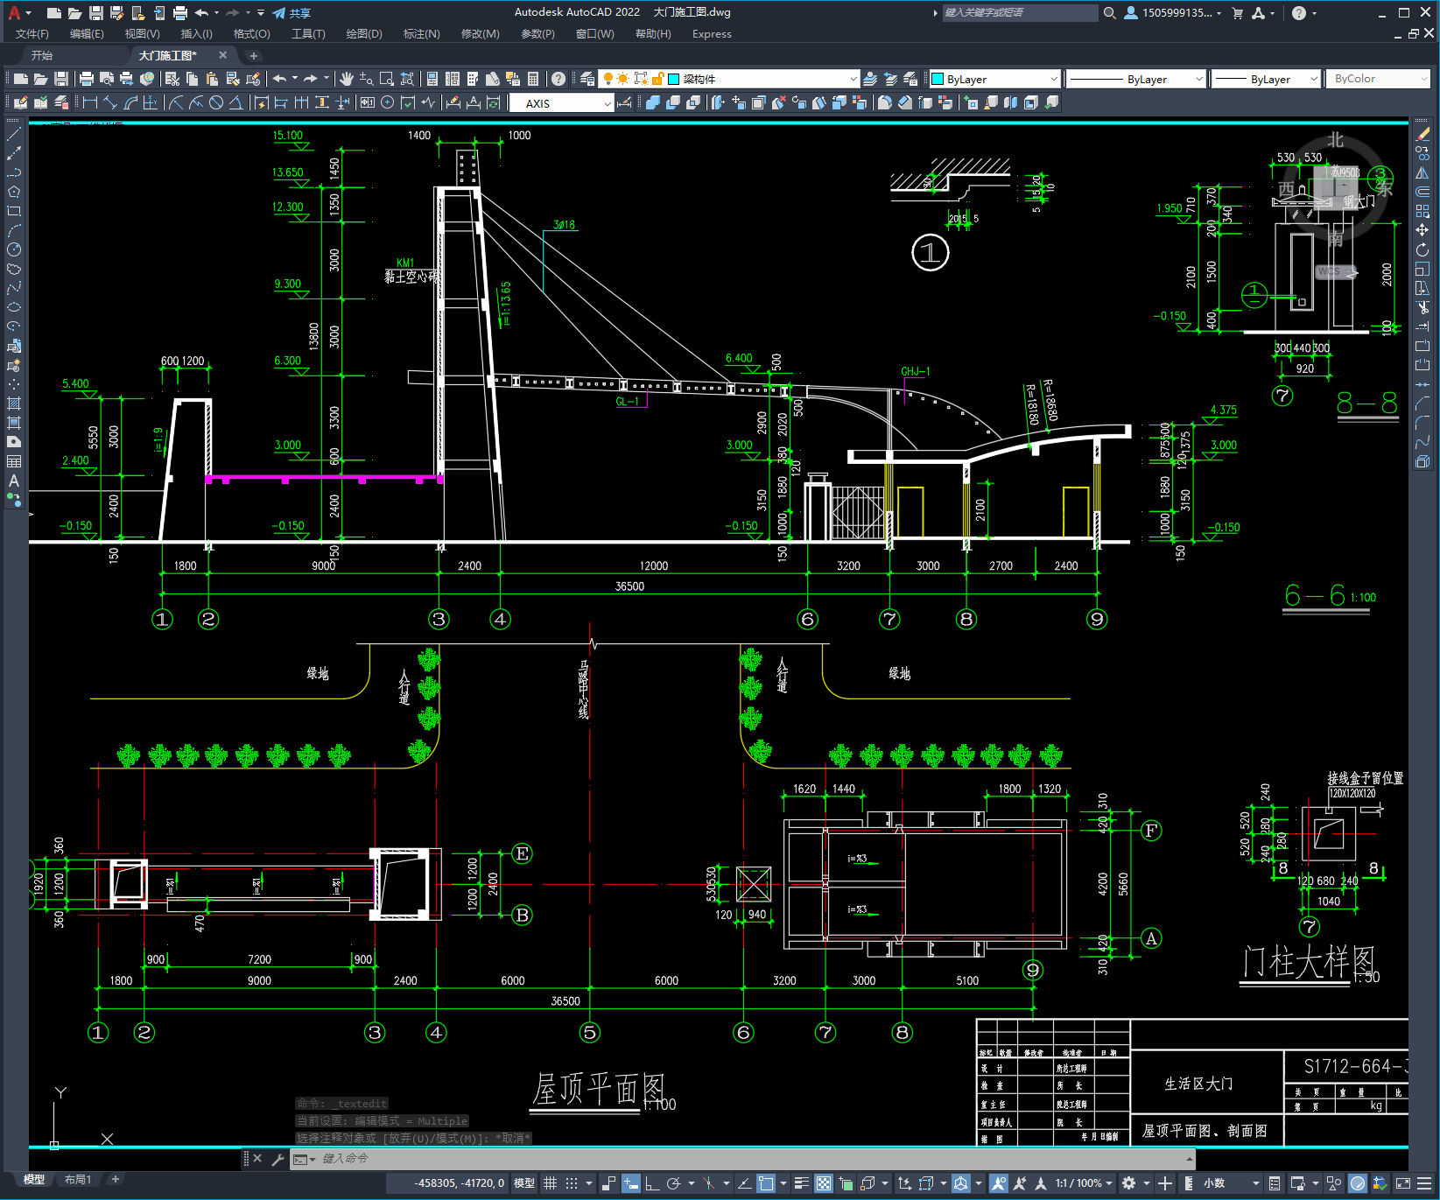The height and width of the screenshot is (1200, 1440).
Task: Select the Hatch draw tool
Action: click(13, 404)
